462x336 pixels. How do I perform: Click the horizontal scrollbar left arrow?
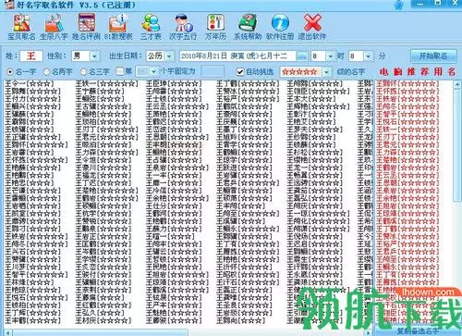click(8, 333)
